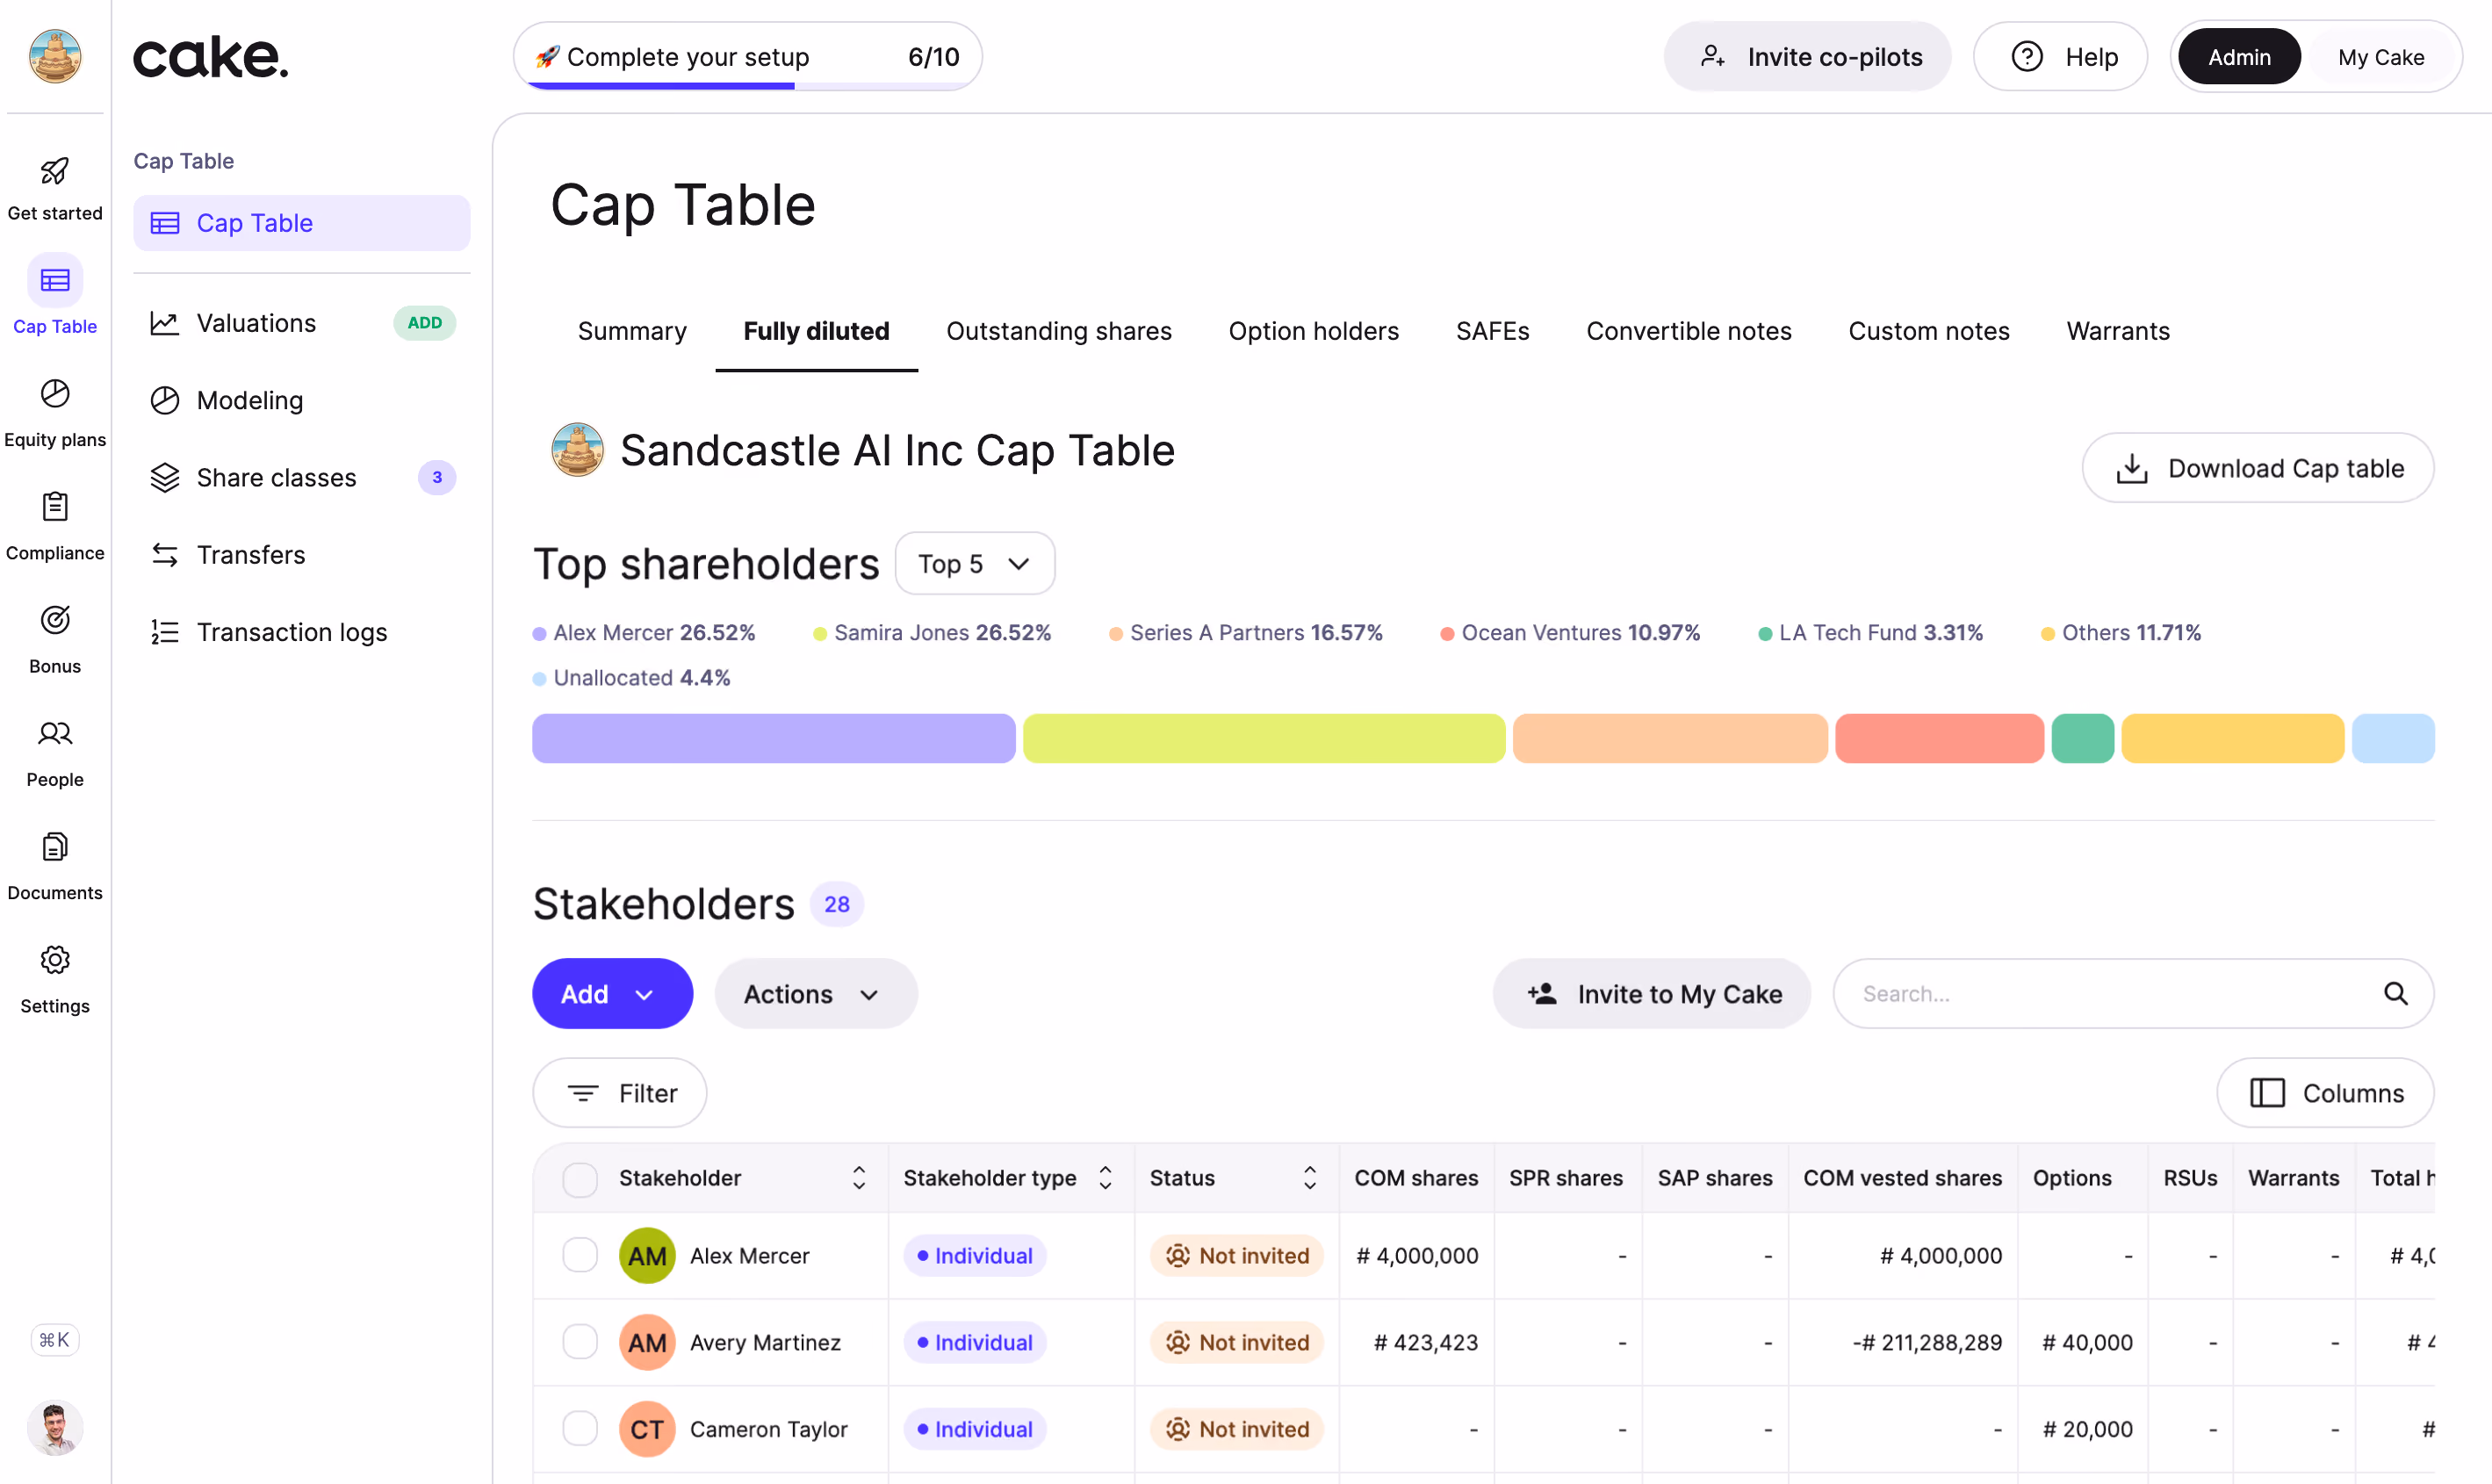Click Cameron Taylor's CT avatar
2492x1484 pixels.
647,1429
